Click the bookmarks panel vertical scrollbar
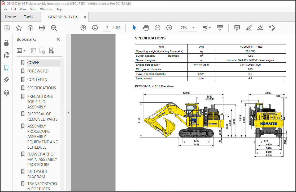 pos(62,86)
